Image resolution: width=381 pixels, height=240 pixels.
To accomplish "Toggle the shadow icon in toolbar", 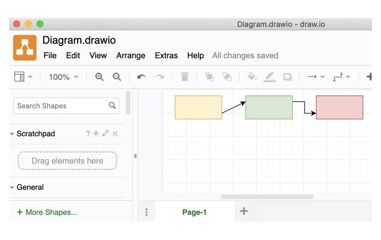I will point(288,77).
